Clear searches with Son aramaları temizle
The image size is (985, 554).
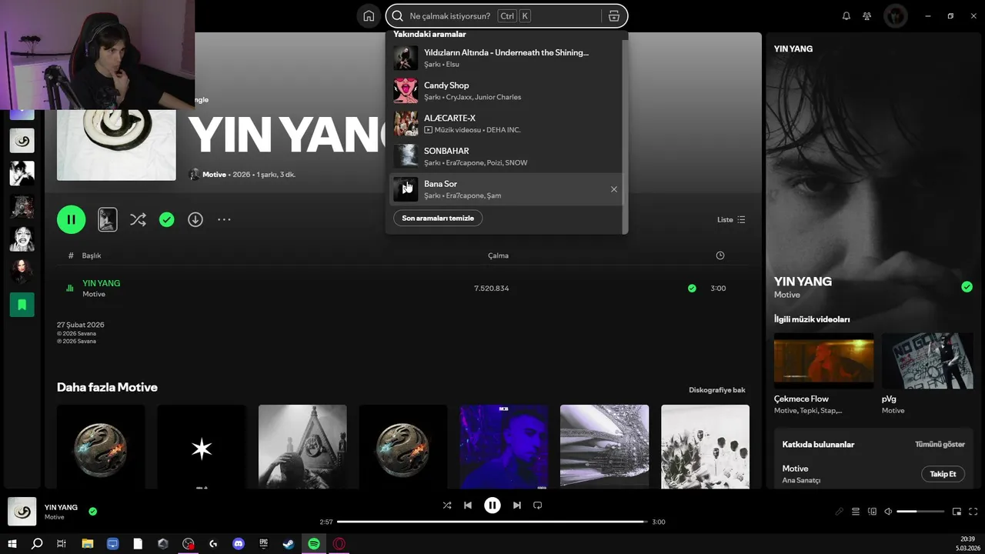(438, 218)
